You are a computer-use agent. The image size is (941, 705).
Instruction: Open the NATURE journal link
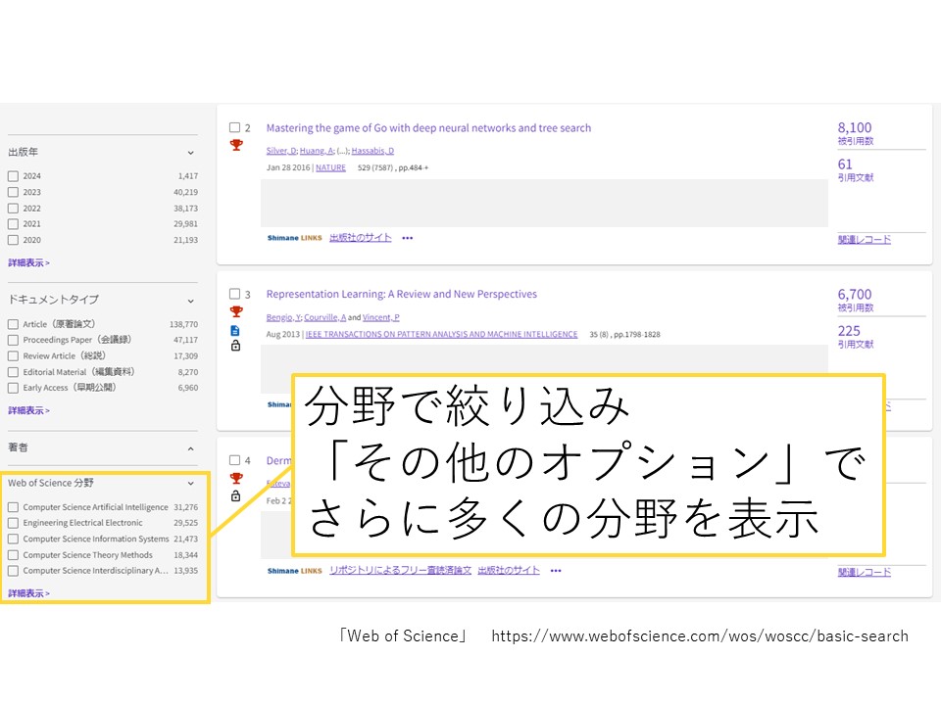tap(330, 167)
